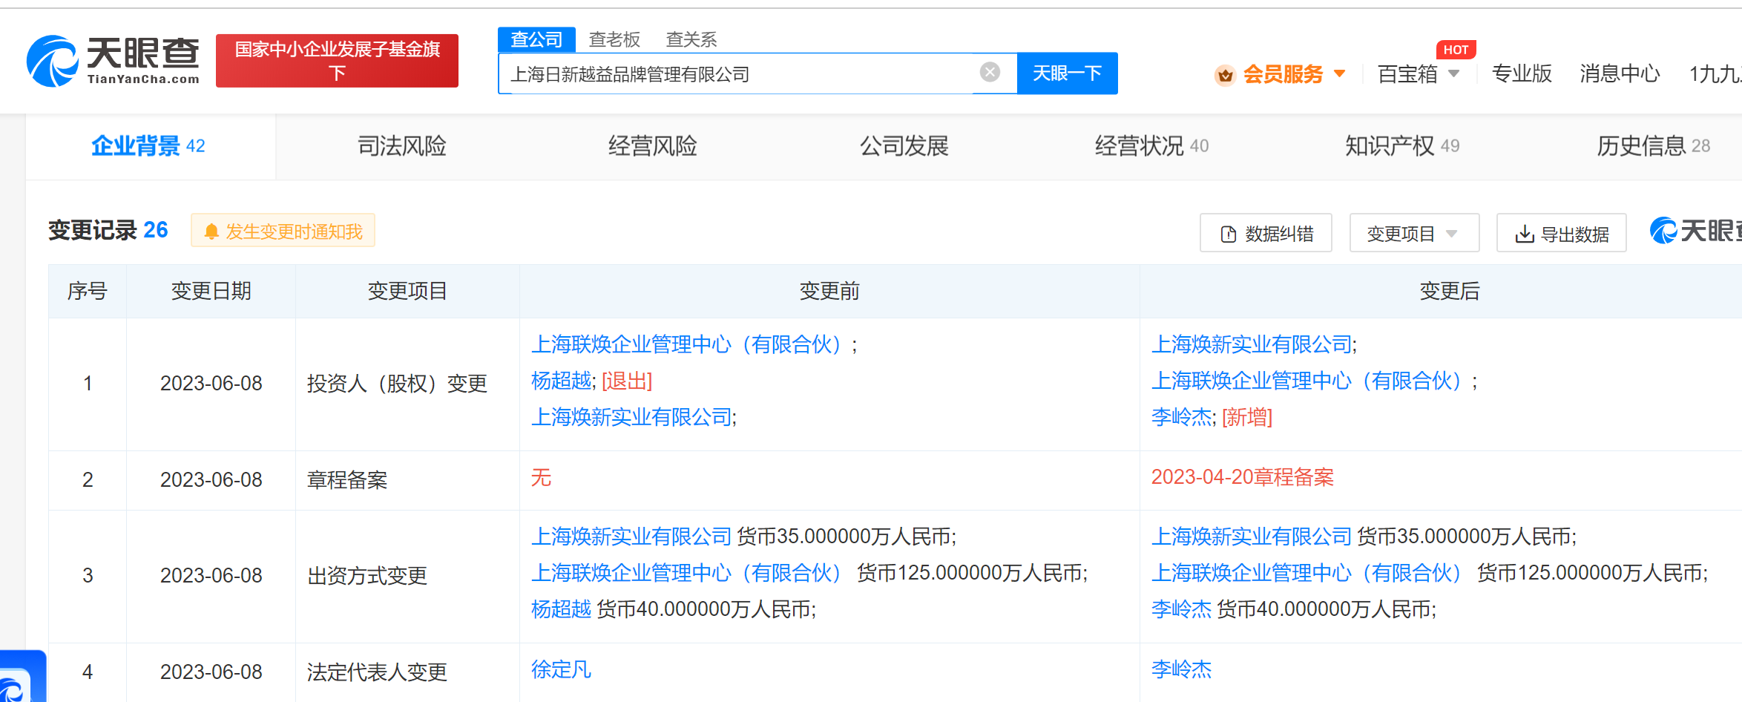
Task: Open the 司法风险 tab
Action: 402,146
